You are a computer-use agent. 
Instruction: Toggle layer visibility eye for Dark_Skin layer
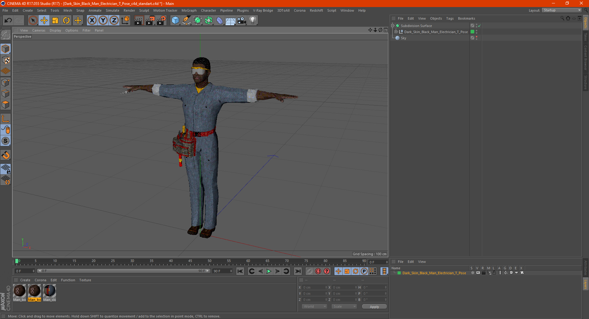coord(478,273)
